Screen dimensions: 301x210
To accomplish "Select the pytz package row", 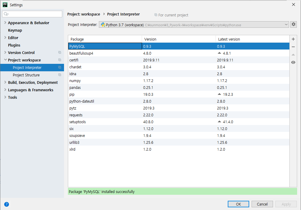I will pyautogui.click(x=179, y=108).
